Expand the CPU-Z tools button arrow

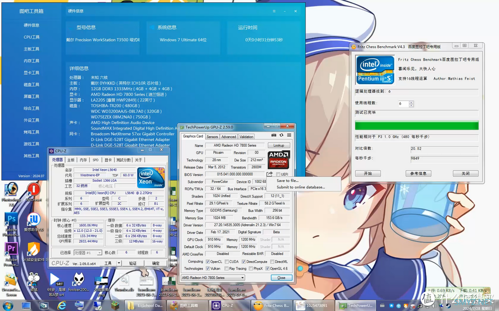tap(119, 263)
